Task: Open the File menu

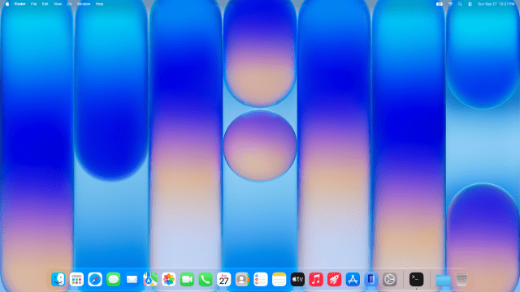Action: (33, 4)
